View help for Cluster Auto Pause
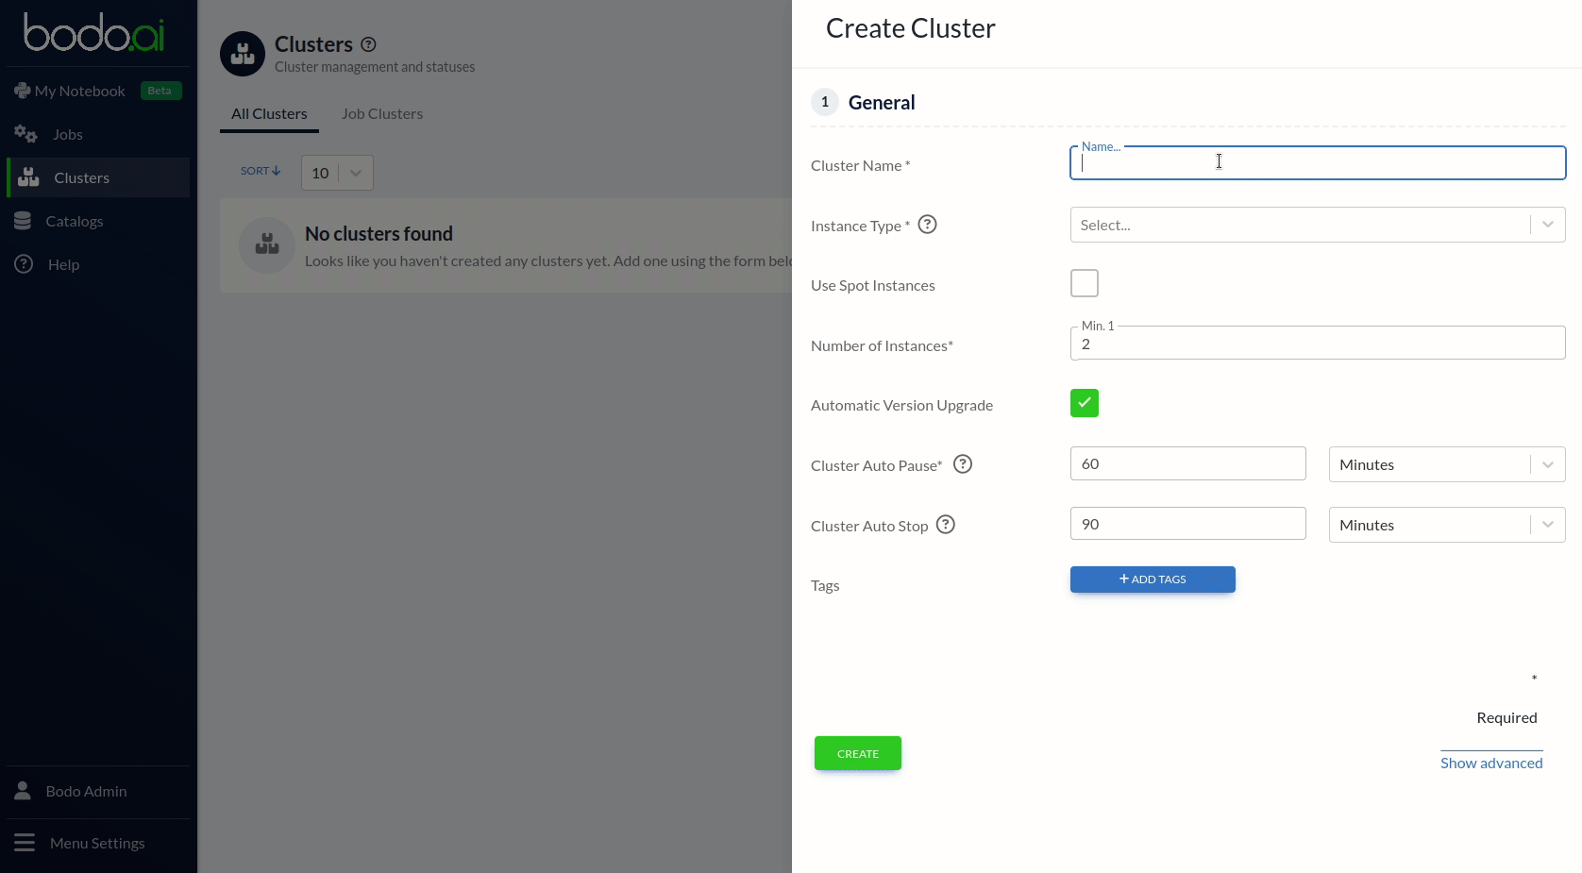Viewport: 1582px width, 873px height. pos(962,464)
